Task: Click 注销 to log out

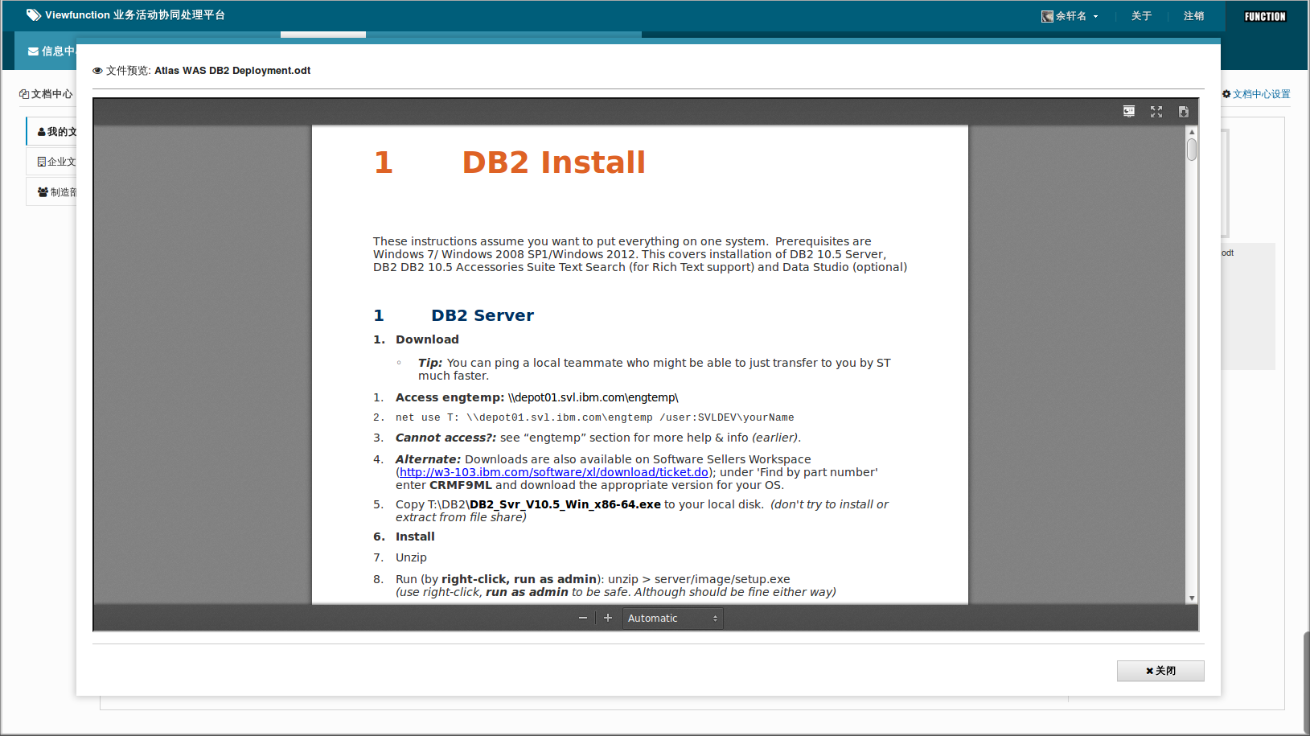Action: pyautogui.click(x=1193, y=16)
